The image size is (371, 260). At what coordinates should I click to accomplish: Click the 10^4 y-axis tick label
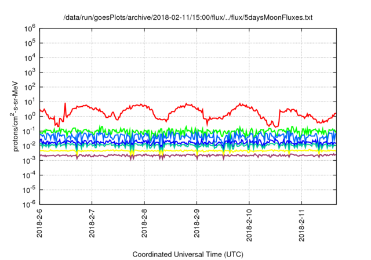click(30, 58)
